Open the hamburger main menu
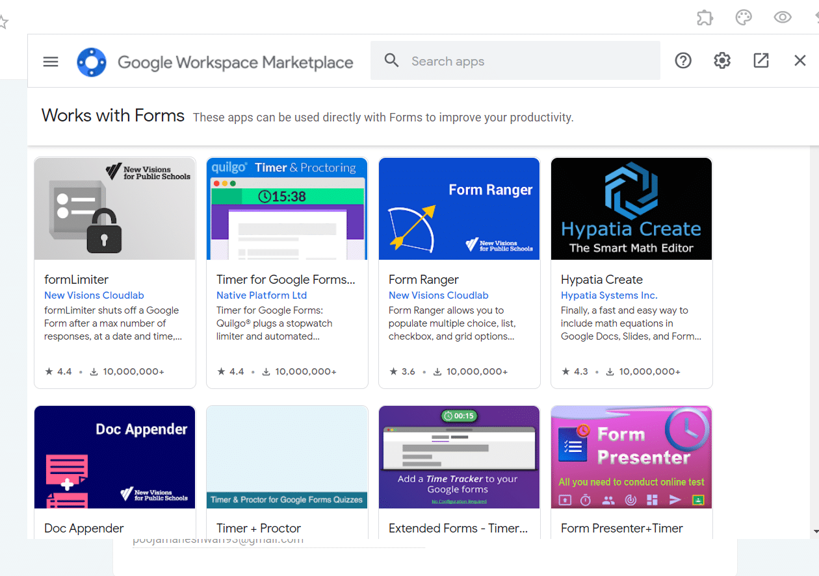This screenshot has width=819, height=576. pyautogui.click(x=51, y=62)
